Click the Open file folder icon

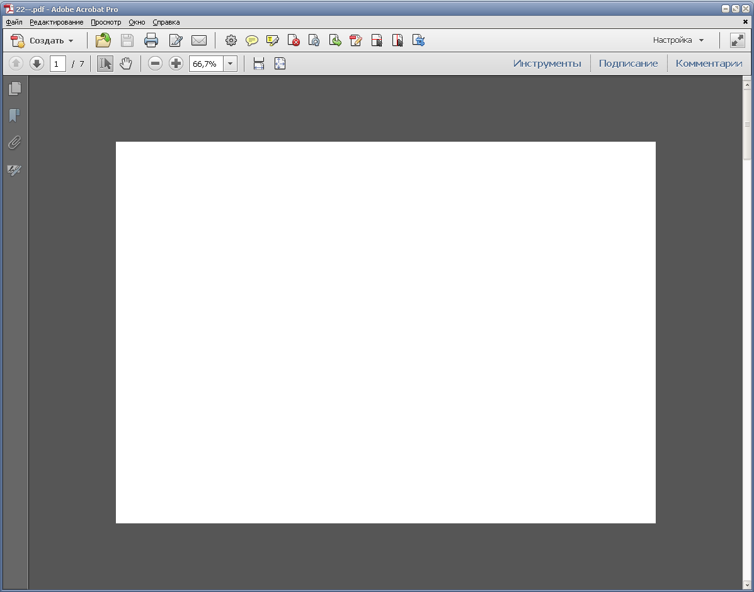click(x=103, y=40)
